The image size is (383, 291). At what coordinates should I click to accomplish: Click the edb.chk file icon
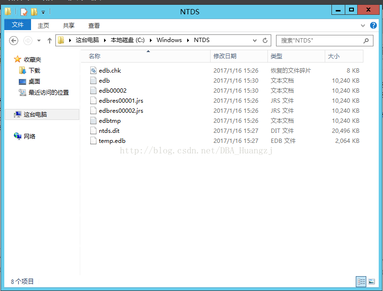click(x=93, y=71)
